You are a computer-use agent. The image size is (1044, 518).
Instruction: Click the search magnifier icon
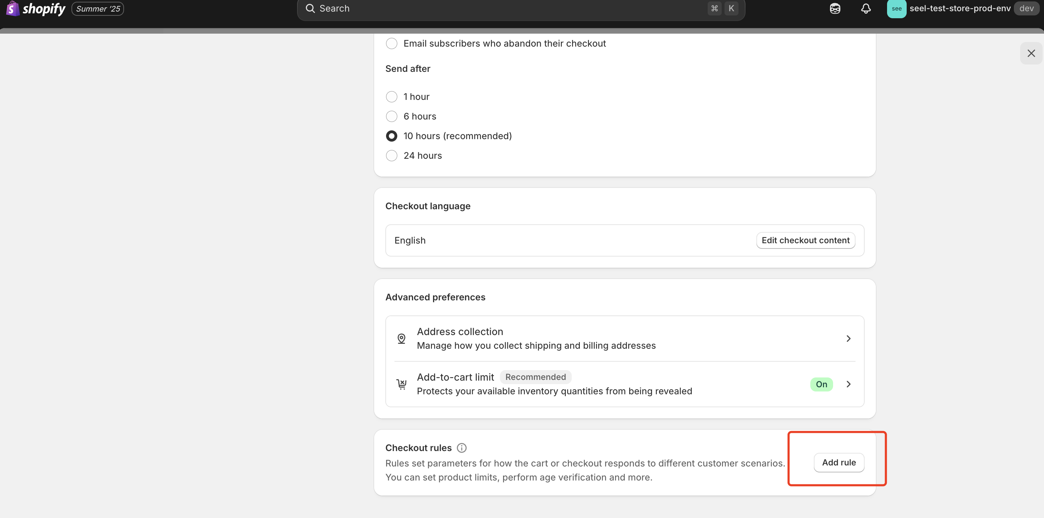[310, 8]
